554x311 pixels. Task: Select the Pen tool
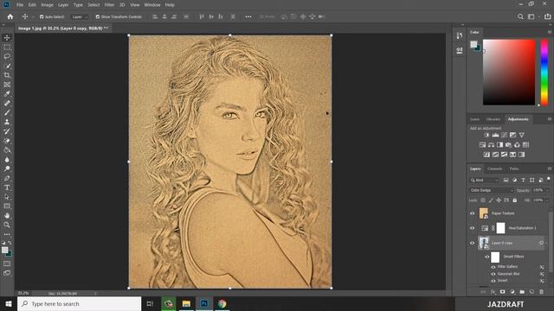click(x=7, y=178)
